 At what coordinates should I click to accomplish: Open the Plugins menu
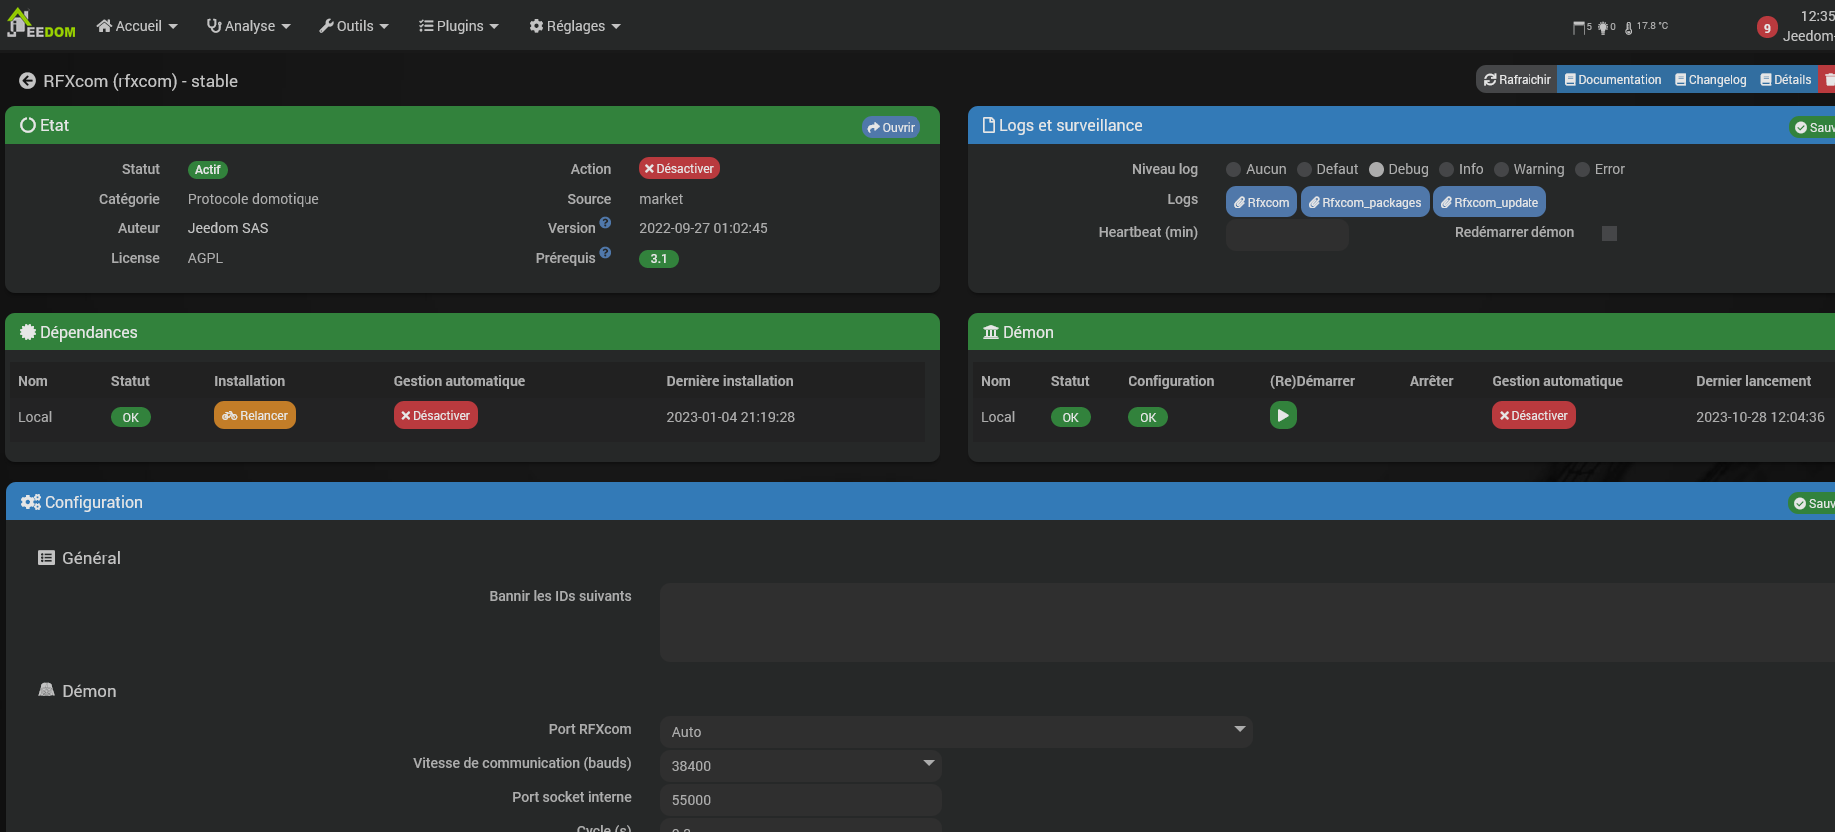coord(459,26)
